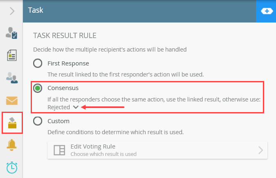The image size is (276, 178).
Task: Click the Edit Voting Rule button
Action: (158, 150)
